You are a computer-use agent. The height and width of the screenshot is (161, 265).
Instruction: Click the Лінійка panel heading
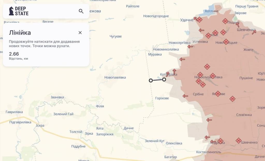point(20,33)
